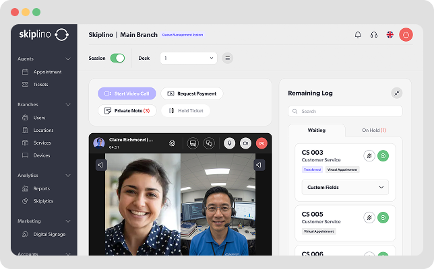Click the Skiplino | Main Branch title
Viewport: 434px width, 269px height.
(x=123, y=35)
